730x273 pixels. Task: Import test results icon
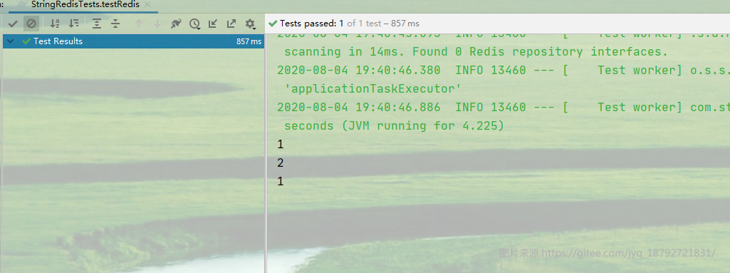click(213, 24)
